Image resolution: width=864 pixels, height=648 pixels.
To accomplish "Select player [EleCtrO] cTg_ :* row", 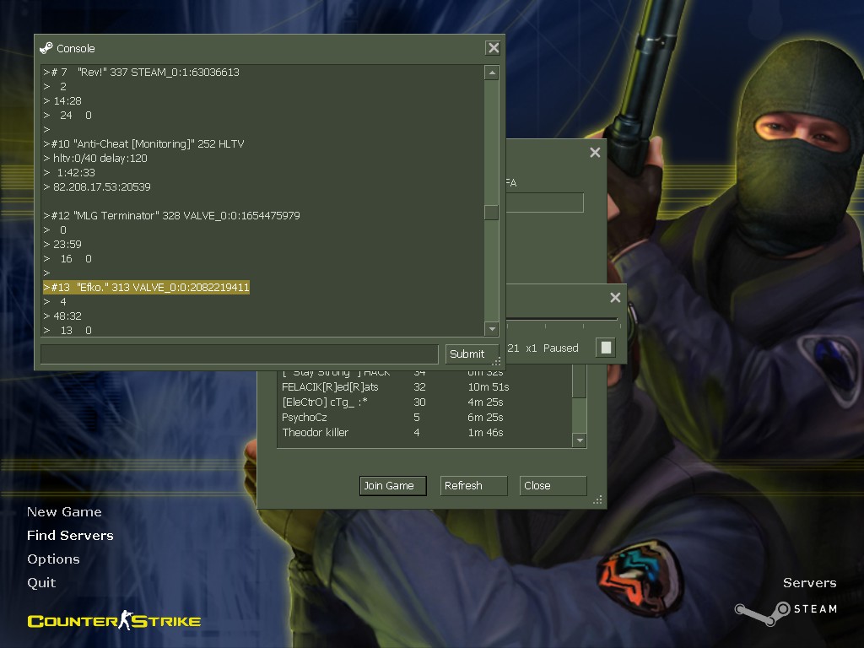I will (424, 402).
